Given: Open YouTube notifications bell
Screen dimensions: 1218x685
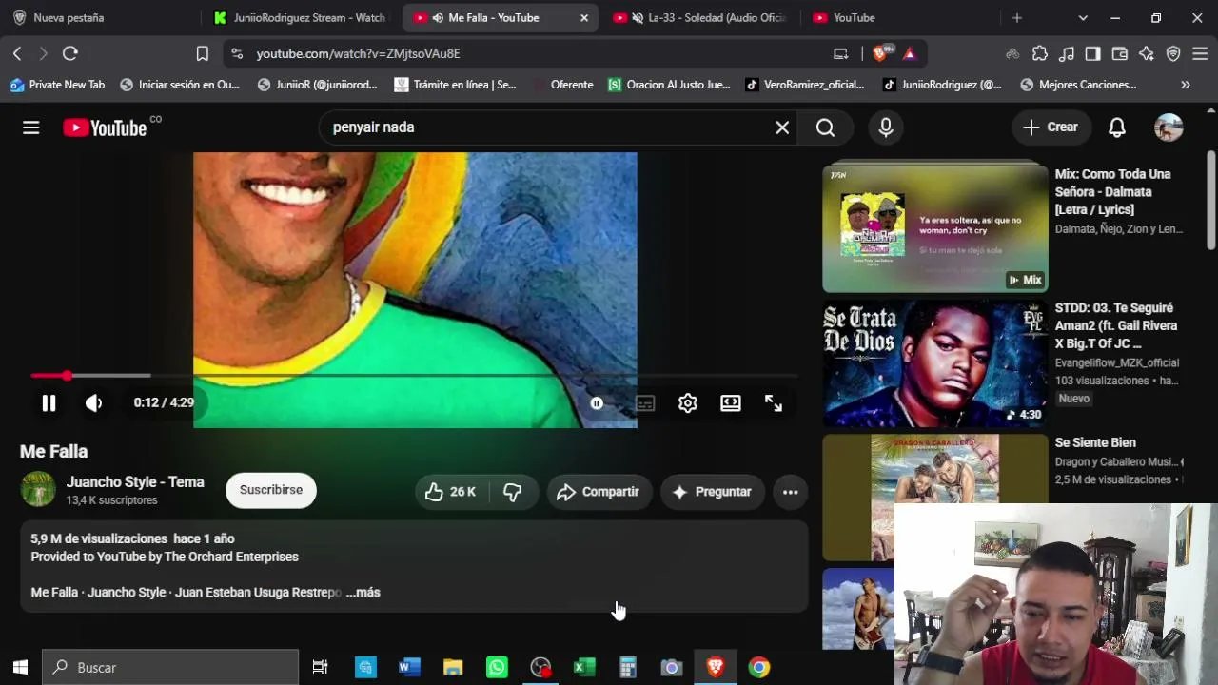Looking at the screenshot, I should [x=1117, y=127].
